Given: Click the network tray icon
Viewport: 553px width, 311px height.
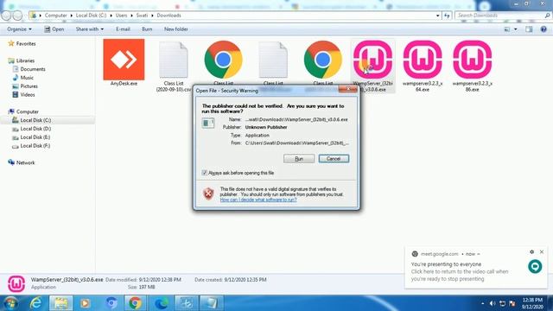Looking at the screenshot, I should click(502, 303).
